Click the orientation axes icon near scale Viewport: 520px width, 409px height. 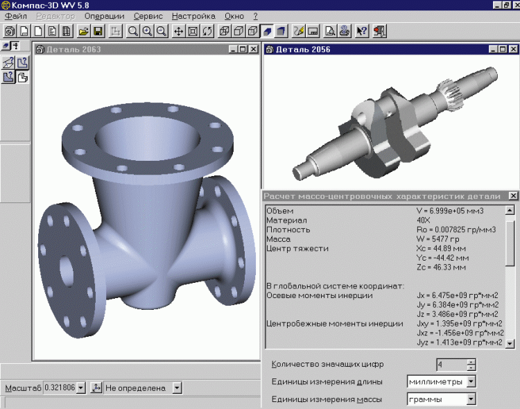coord(96,388)
